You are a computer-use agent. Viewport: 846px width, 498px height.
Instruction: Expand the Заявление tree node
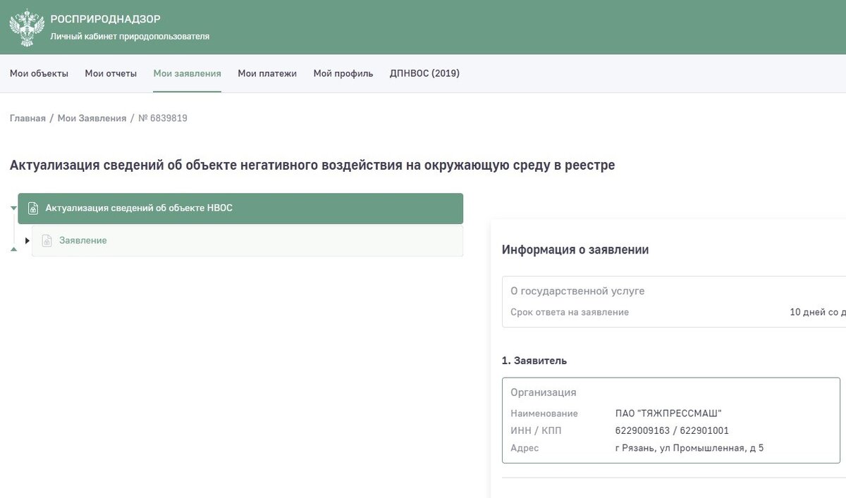pos(27,240)
